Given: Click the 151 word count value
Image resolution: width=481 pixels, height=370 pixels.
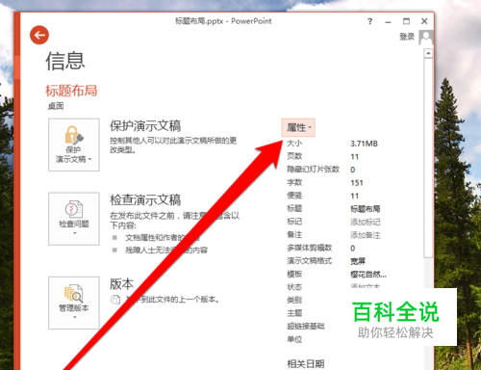Looking at the screenshot, I should 357,183.
